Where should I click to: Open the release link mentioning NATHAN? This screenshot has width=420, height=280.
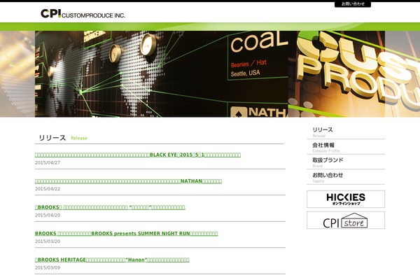coord(128,181)
